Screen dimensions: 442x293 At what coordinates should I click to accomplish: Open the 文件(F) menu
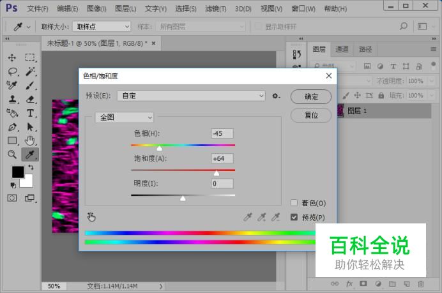coord(38,9)
